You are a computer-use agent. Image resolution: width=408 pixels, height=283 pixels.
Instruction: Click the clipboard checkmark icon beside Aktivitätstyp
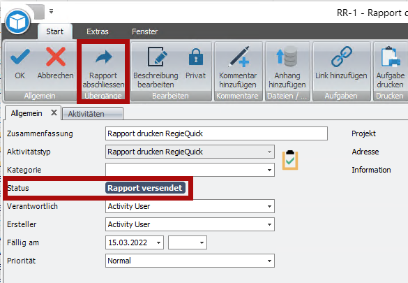290,160
